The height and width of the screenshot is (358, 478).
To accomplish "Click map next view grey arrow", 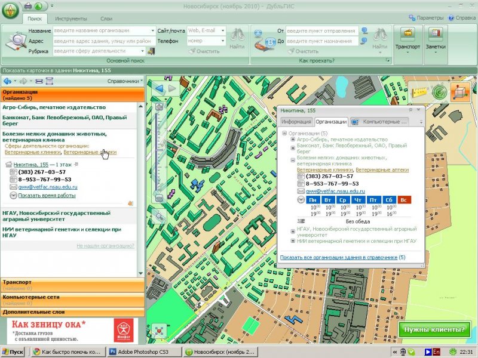I will pos(172,88).
